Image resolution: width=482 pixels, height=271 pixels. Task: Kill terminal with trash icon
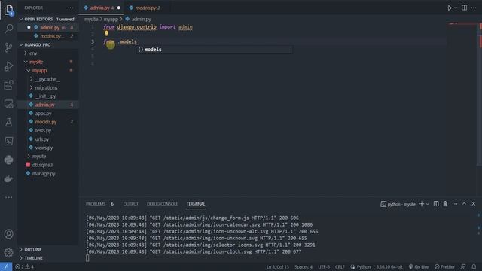point(445,204)
